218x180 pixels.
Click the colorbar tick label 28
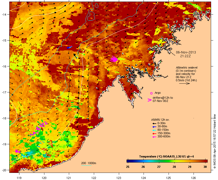[174, 167]
